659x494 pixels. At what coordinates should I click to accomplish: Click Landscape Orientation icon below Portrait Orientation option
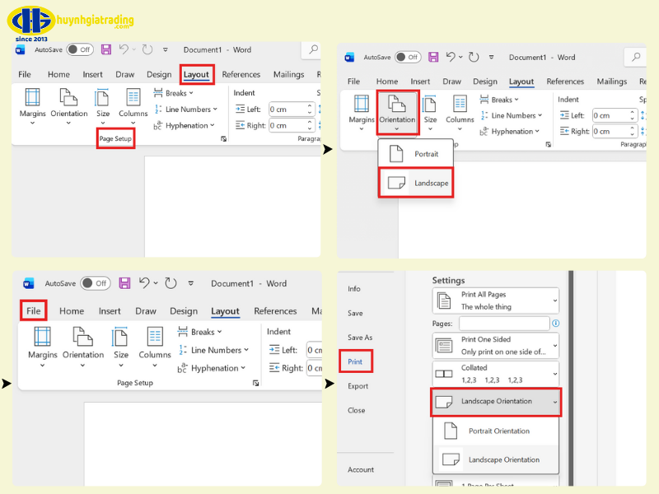pyautogui.click(x=451, y=459)
